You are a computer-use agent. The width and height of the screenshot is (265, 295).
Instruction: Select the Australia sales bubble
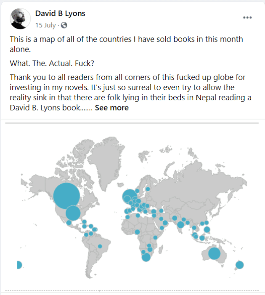214,253
